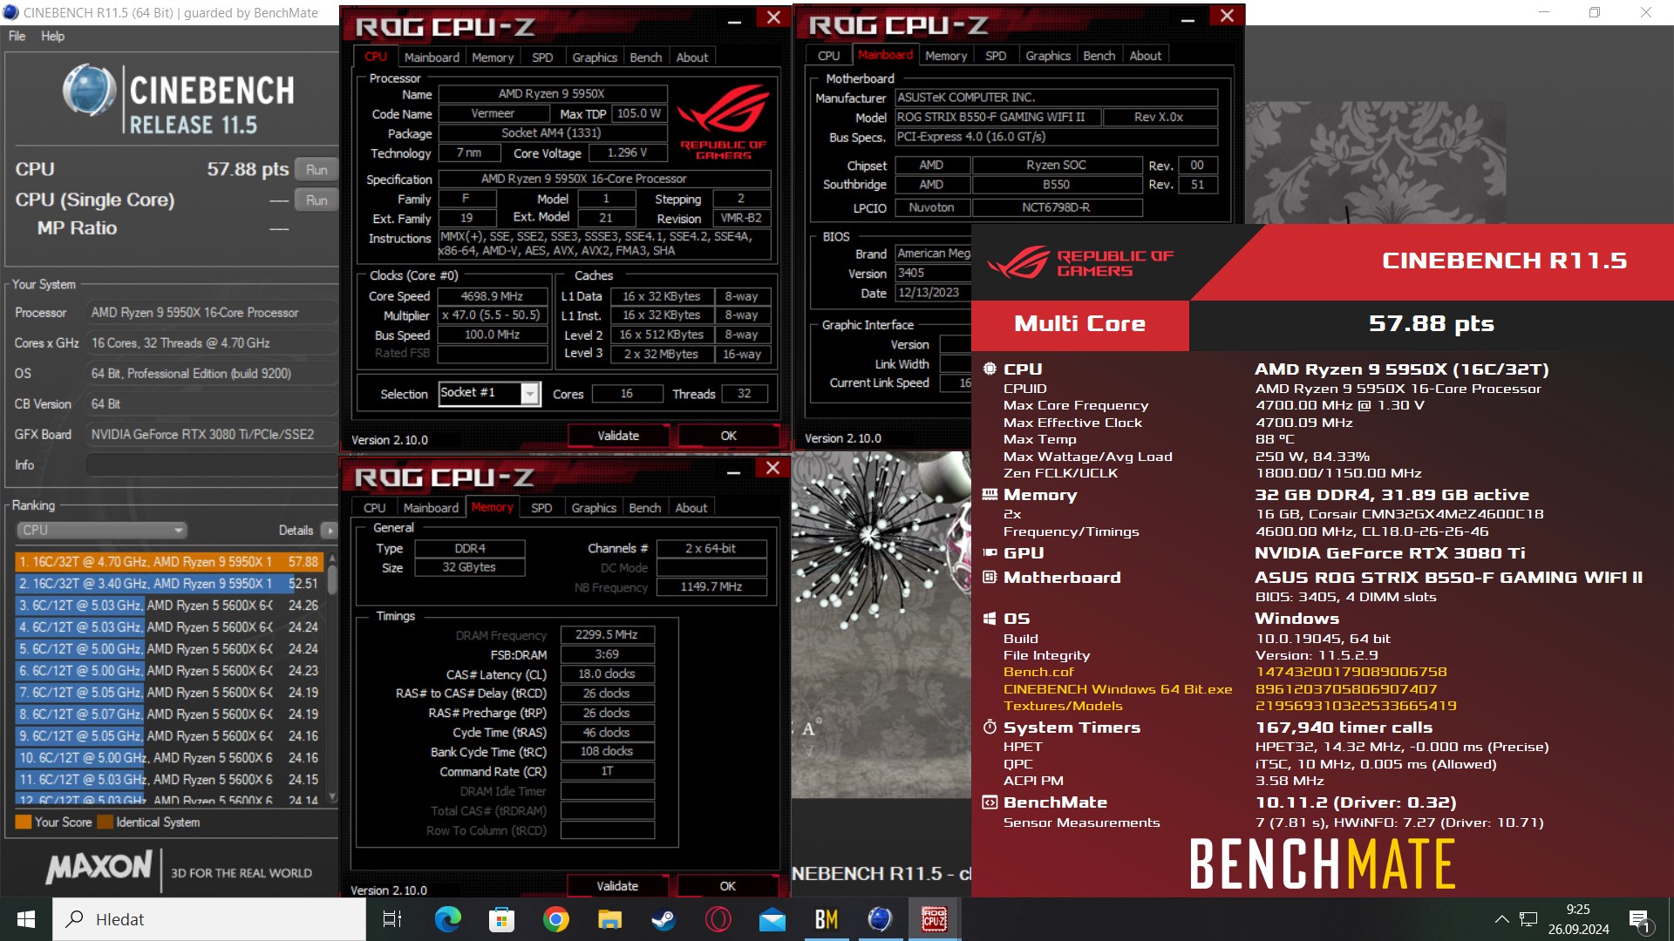Open the File menu in Cinebench

(17, 36)
